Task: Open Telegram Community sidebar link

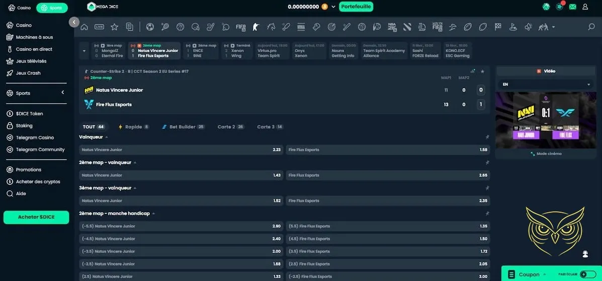Action: pos(40,150)
